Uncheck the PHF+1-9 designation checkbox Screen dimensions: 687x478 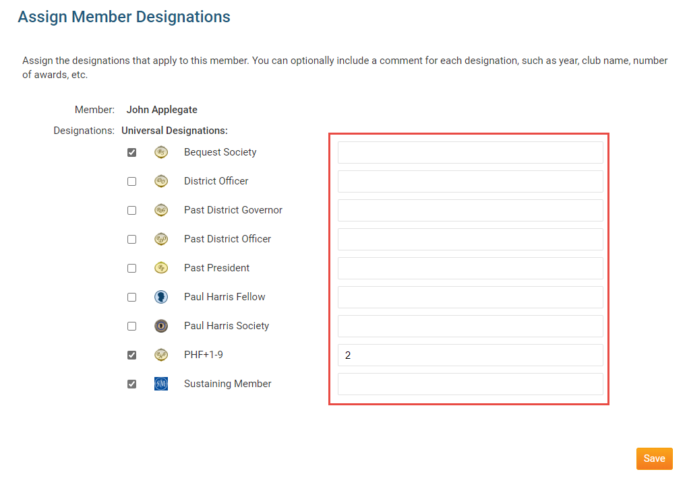click(x=132, y=355)
